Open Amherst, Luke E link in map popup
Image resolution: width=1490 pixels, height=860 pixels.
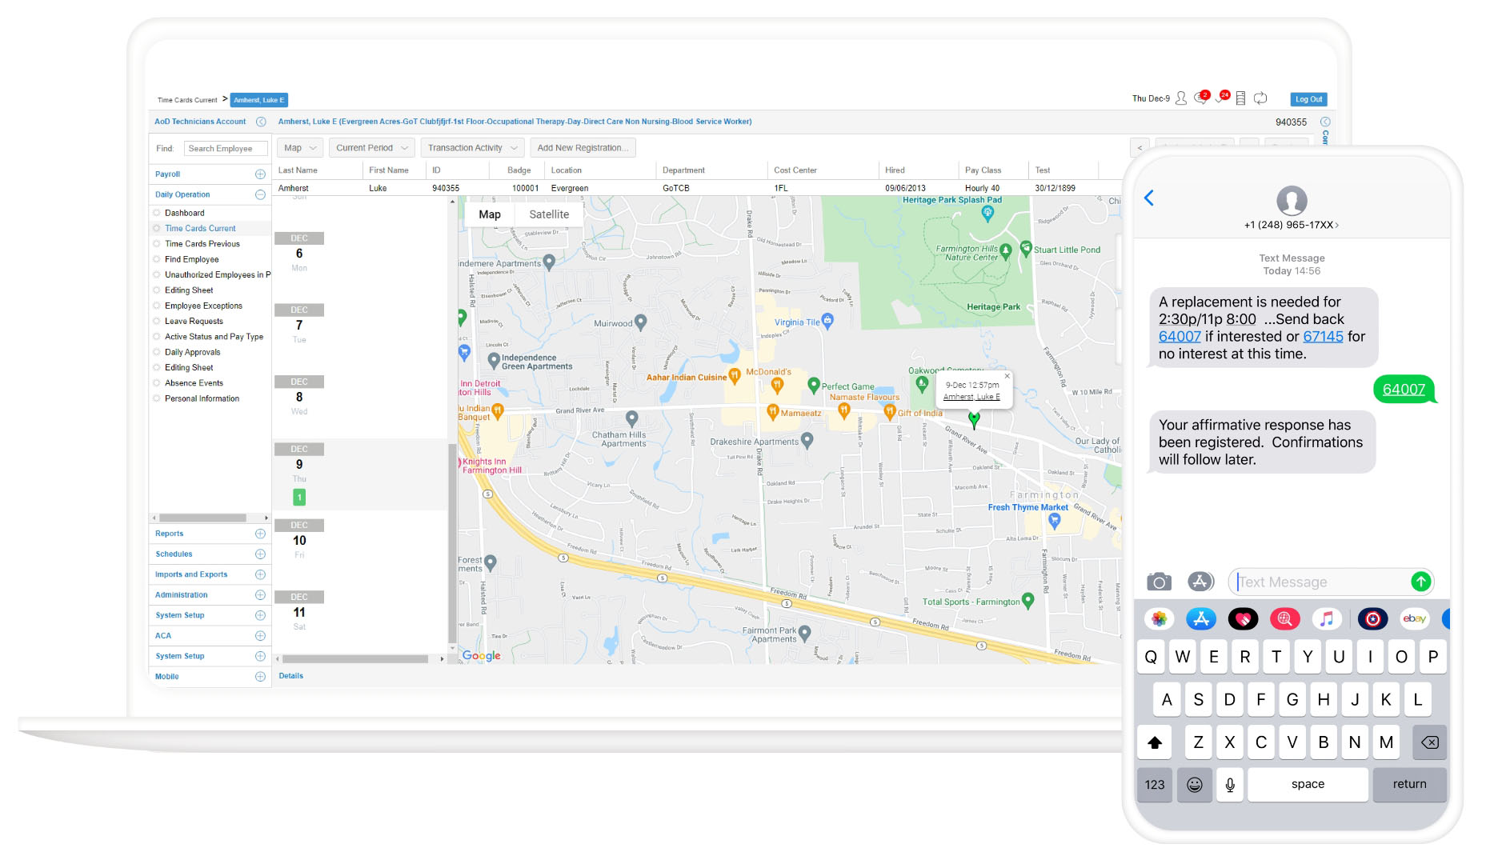point(971,397)
